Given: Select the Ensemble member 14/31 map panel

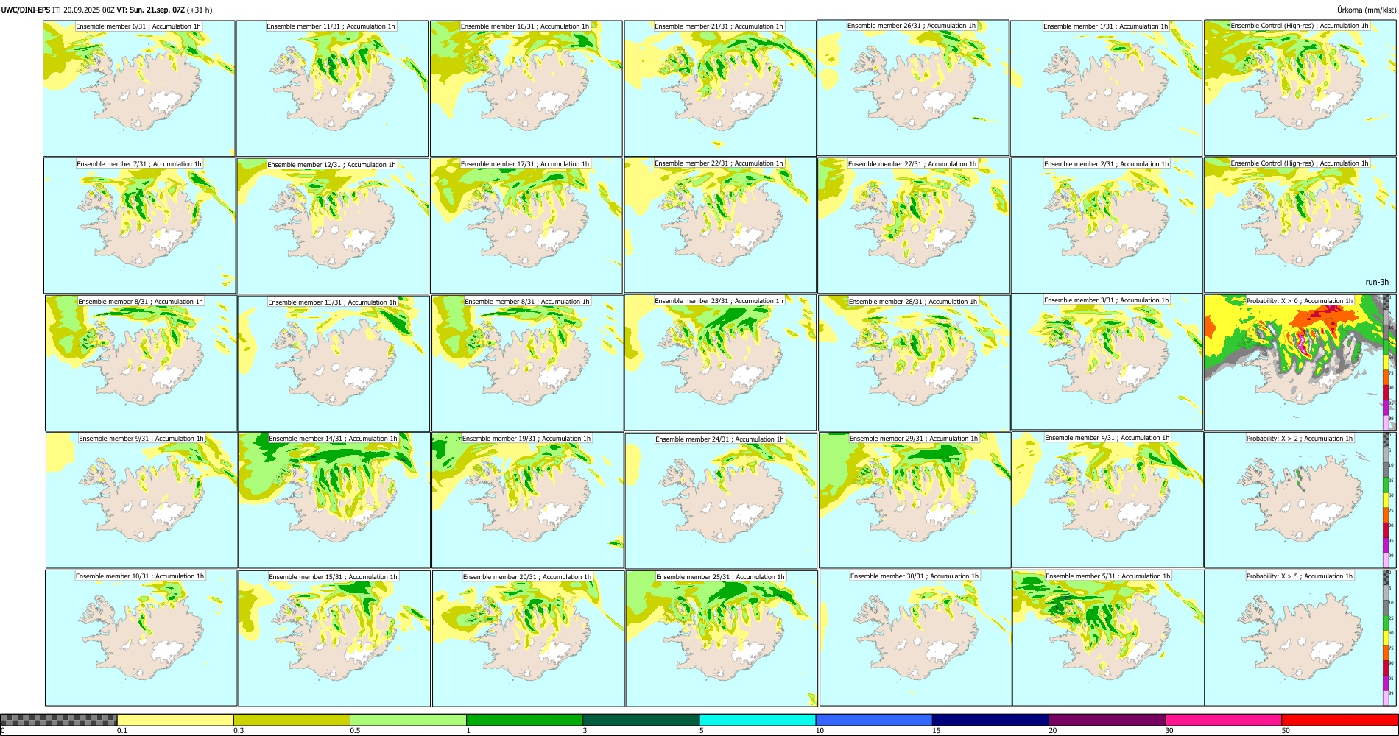Looking at the screenshot, I should coord(334,500).
